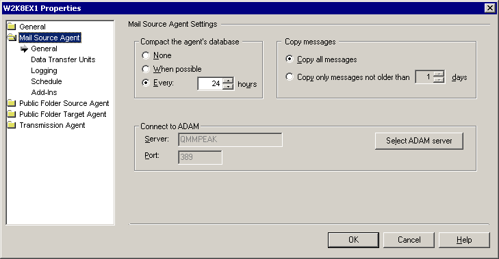Click into the hours number field

[210, 83]
